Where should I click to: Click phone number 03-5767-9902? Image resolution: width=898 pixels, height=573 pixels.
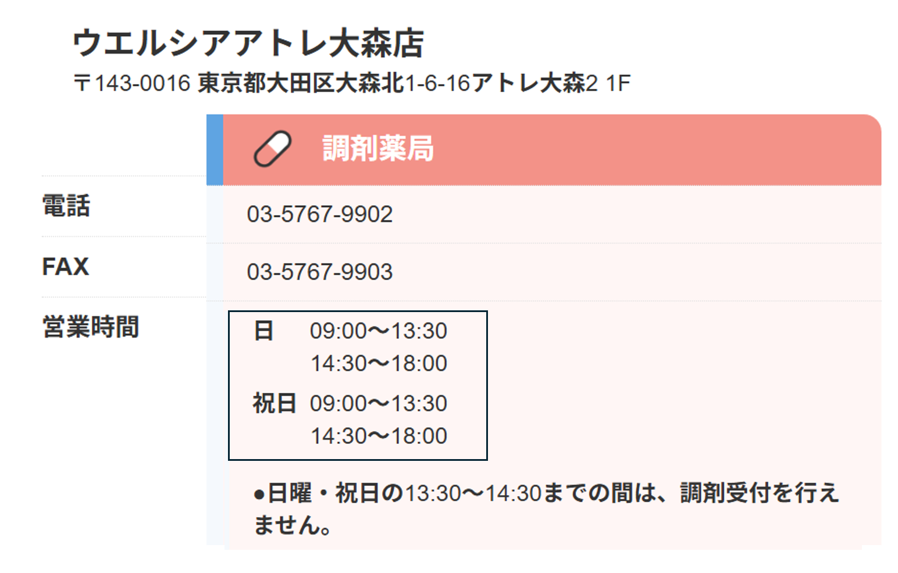pyautogui.click(x=319, y=214)
